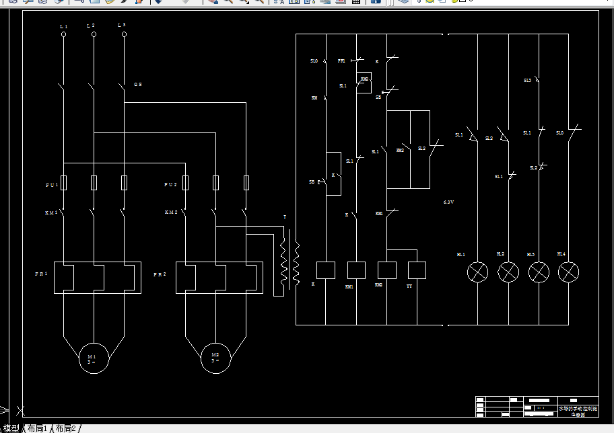Select the M2 motor circle
614x433 pixels.
pos(215,358)
